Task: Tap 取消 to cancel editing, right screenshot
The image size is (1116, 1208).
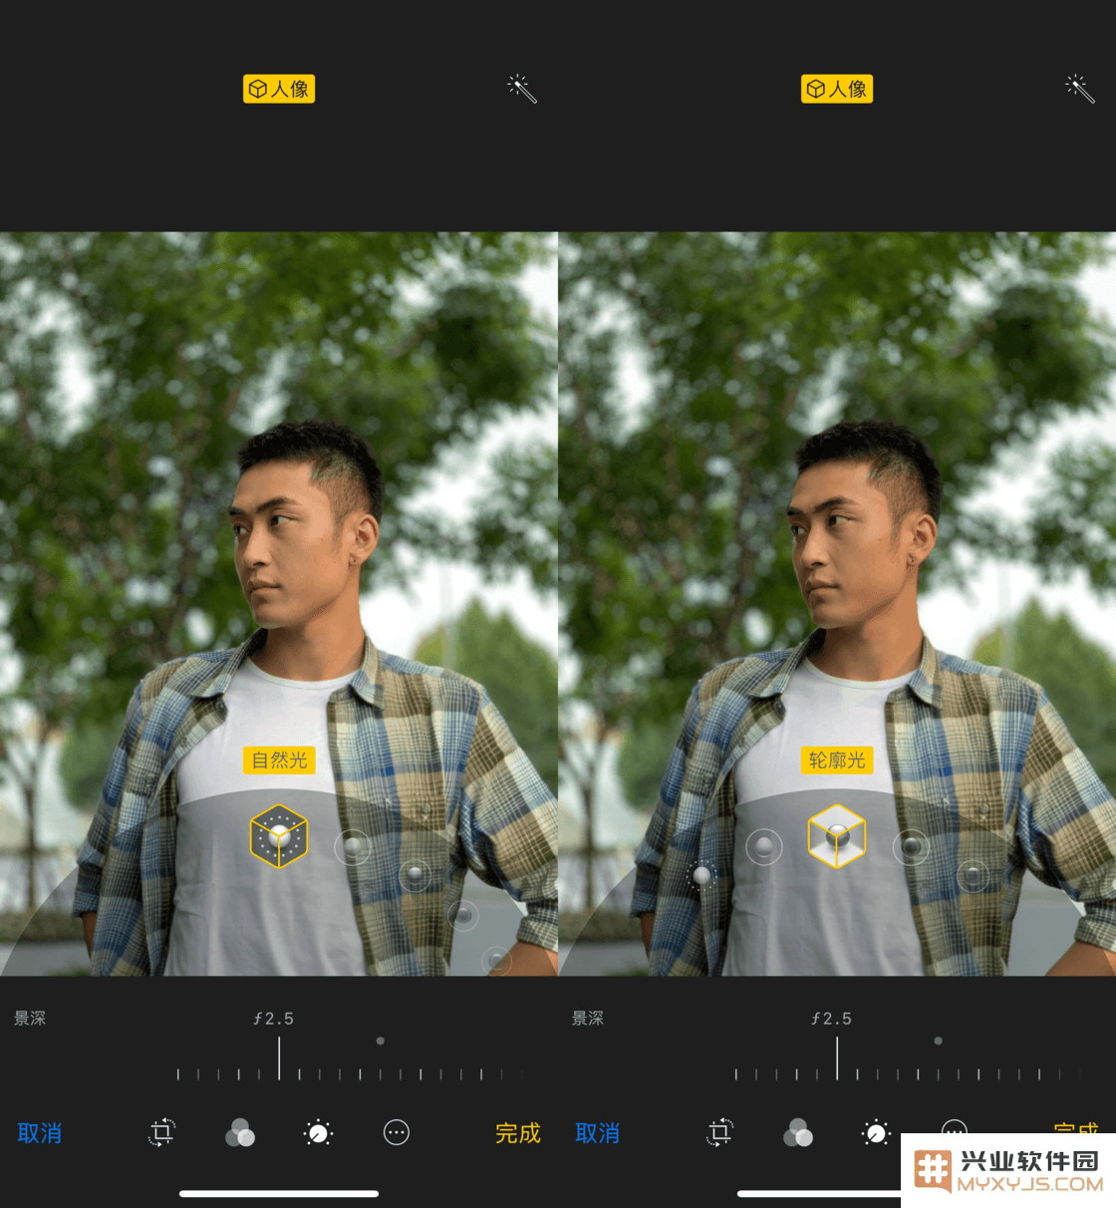Action: click(x=598, y=1133)
